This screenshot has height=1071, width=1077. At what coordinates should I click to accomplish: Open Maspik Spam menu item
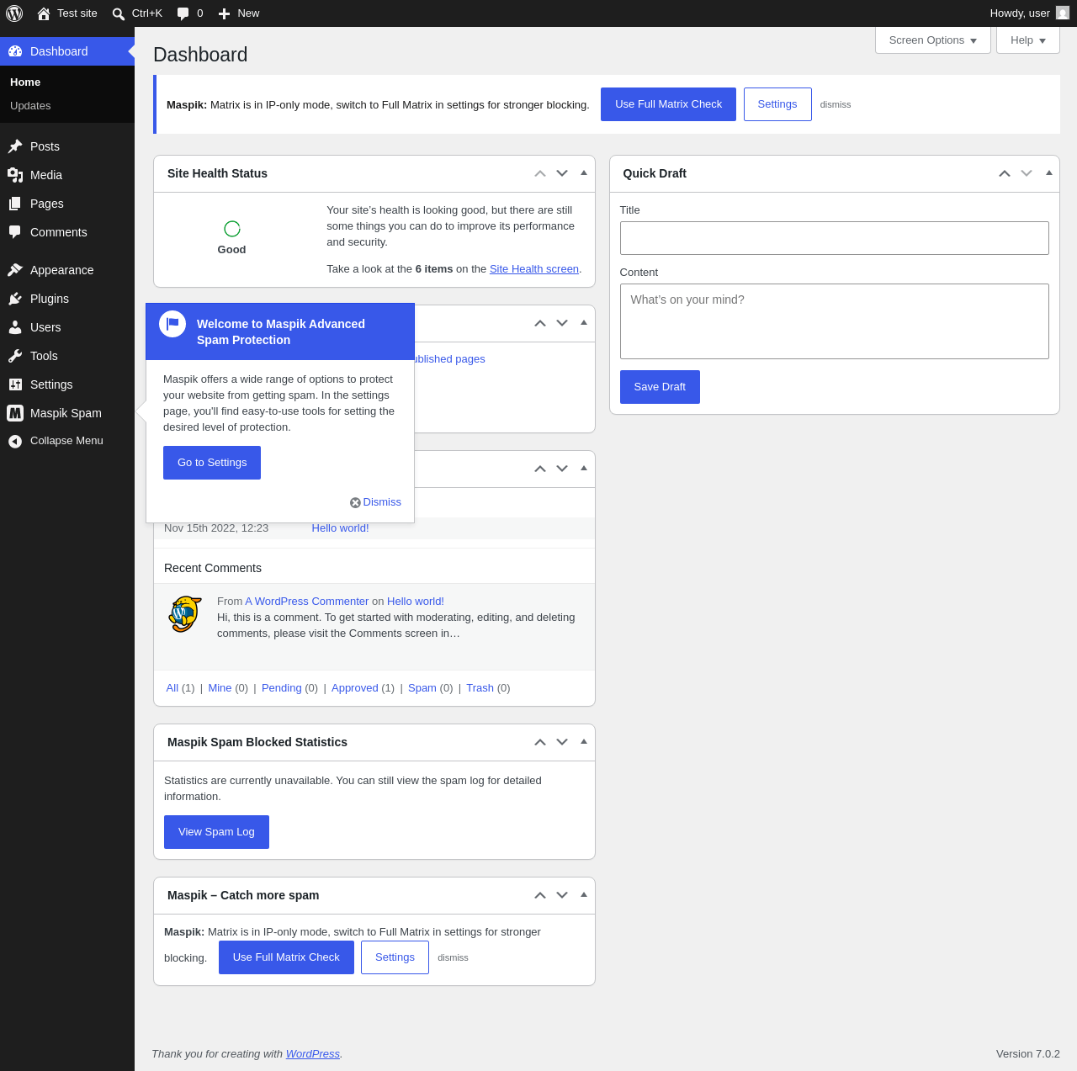(x=67, y=413)
